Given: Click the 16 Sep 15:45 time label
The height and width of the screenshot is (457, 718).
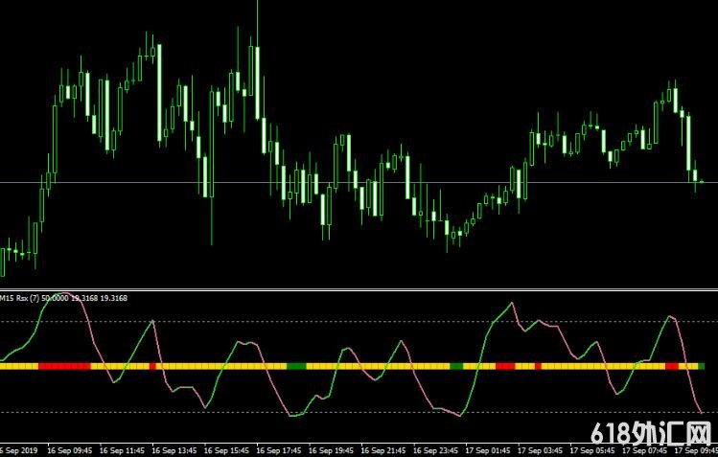Looking at the screenshot, I should click(x=227, y=449).
